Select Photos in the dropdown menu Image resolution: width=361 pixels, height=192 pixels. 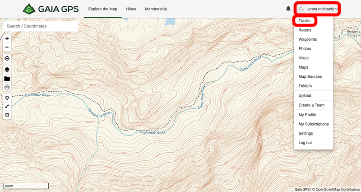tap(305, 49)
